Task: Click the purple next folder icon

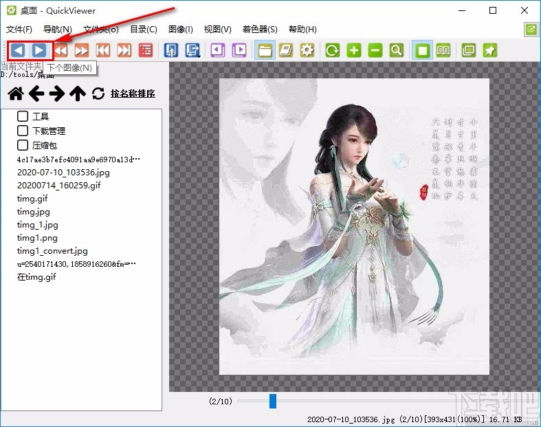Action: [239, 50]
